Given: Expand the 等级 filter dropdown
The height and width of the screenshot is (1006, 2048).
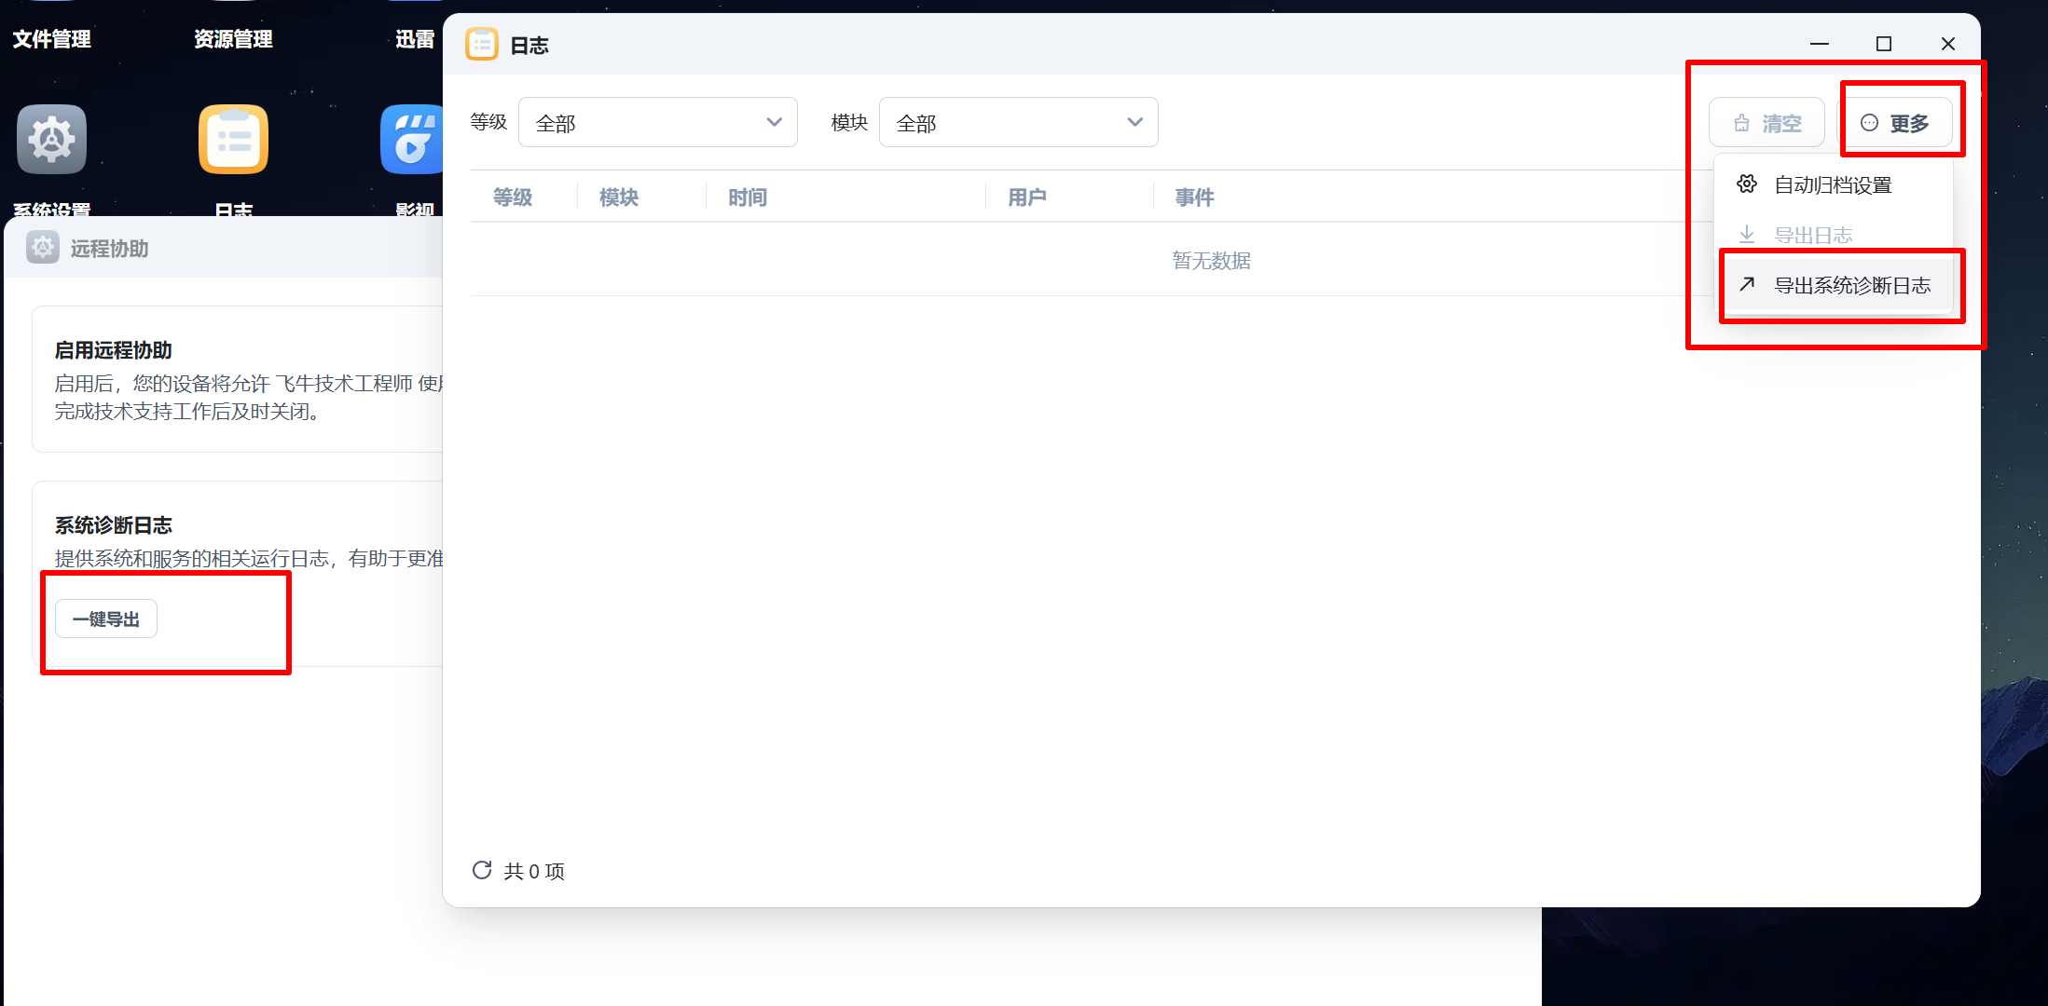Looking at the screenshot, I should pyautogui.click(x=658, y=122).
